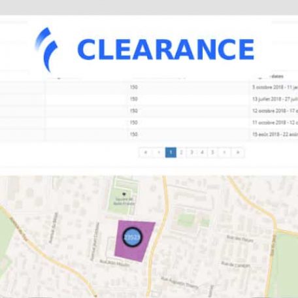Go to the first page of results
Viewport: 298px width, 298px height.
pyautogui.click(x=145, y=152)
